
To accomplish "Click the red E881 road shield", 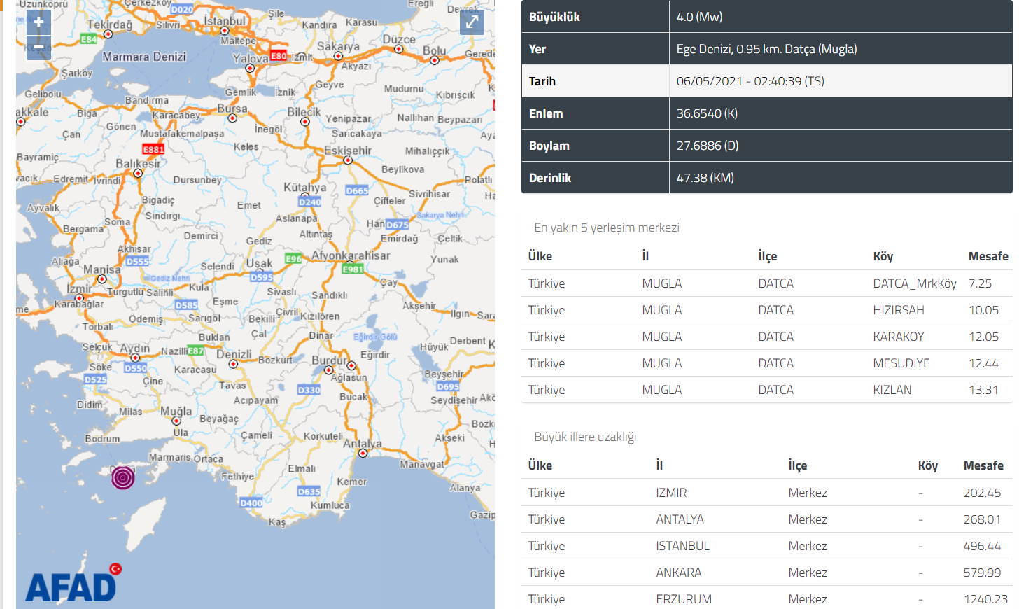I will (x=153, y=149).
